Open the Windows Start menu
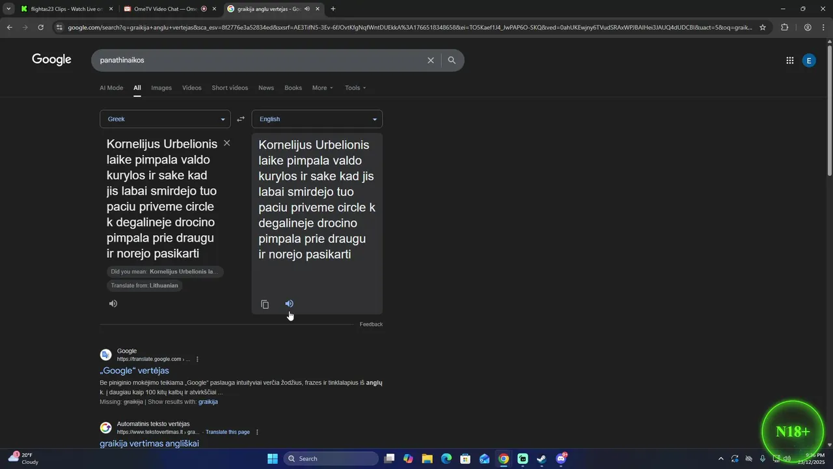 273,459
